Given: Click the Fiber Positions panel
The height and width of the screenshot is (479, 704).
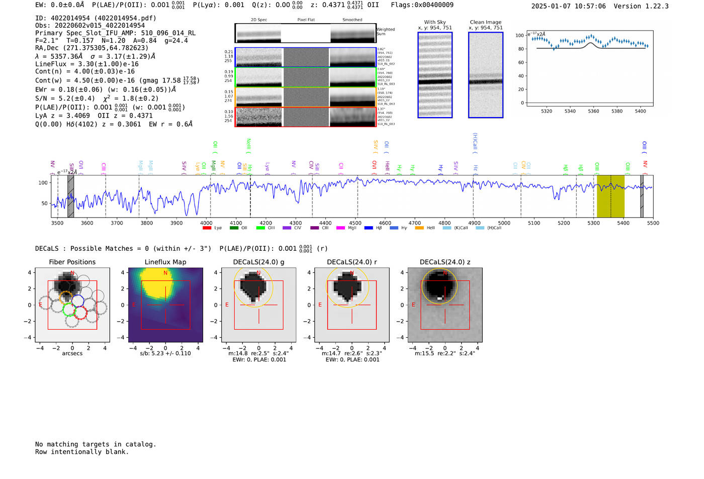Looking at the screenshot, I should pos(72,305).
